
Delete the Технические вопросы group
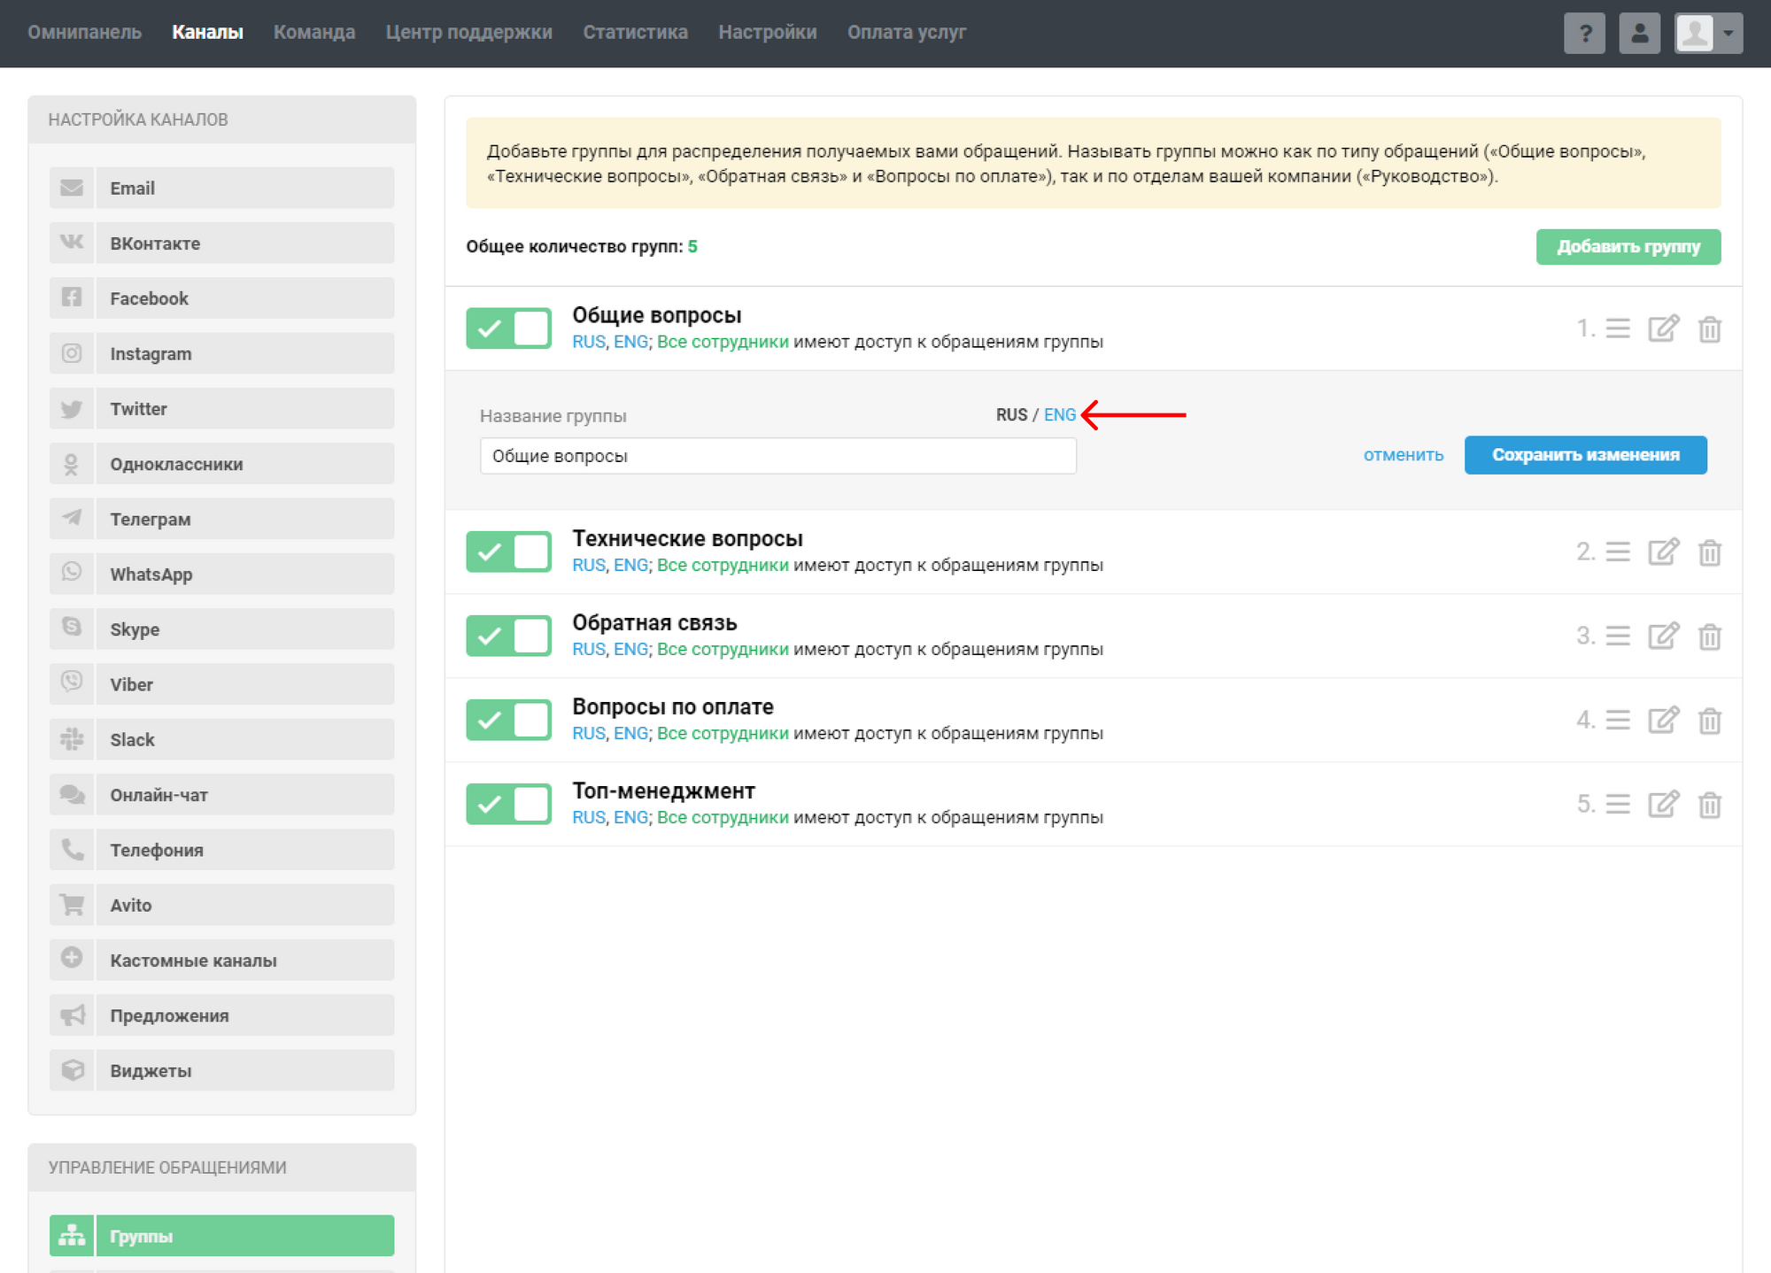(x=1709, y=552)
